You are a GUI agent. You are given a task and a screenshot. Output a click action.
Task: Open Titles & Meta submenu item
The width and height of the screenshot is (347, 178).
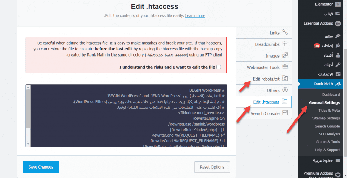tap(329, 110)
